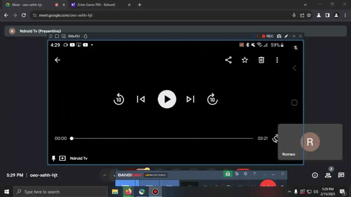Screen dimensions: 351x197
Task: Show the people panel in Meet
Action: 328,175
